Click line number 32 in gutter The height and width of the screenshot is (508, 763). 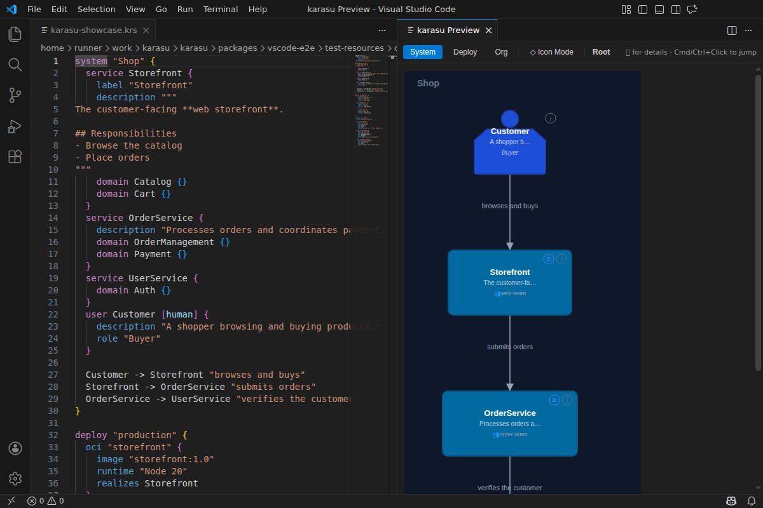tap(54, 435)
